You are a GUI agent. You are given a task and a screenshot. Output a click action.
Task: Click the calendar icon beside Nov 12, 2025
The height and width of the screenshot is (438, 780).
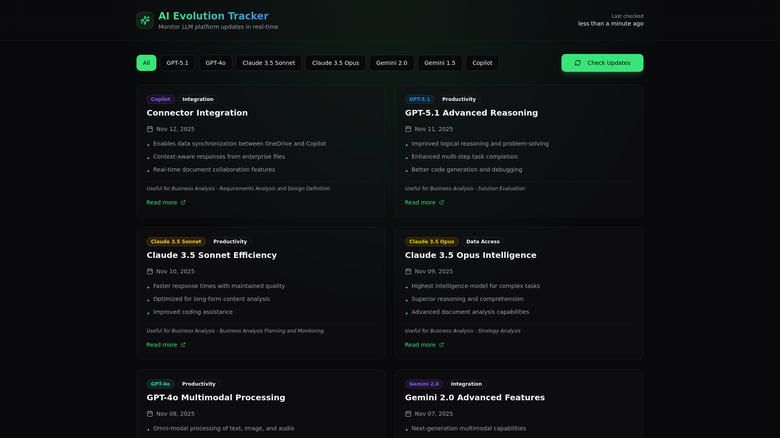click(150, 129)
